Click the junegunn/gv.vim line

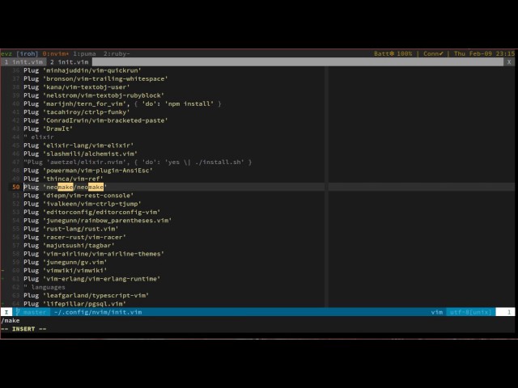[x=66, y=262]
